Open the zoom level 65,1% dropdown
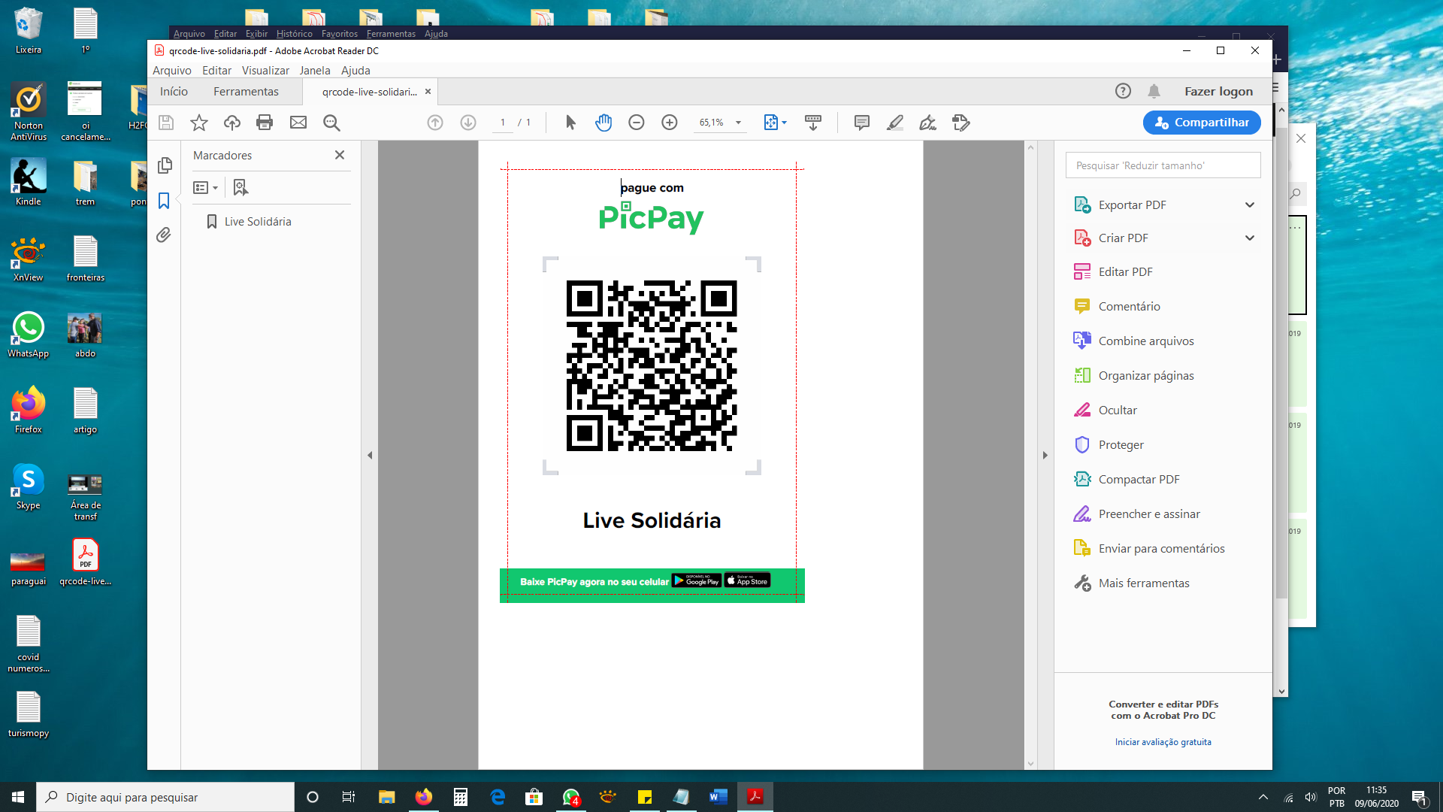This screenshot has height=812, width=1443. click(x=738, y=123)
